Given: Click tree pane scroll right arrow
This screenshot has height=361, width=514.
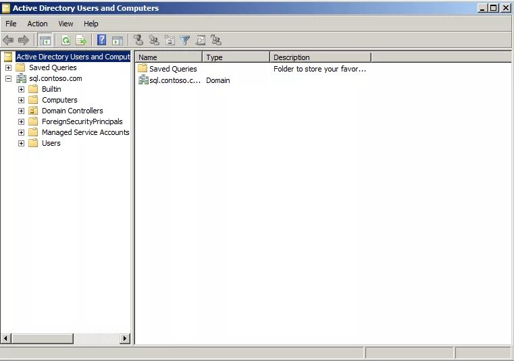Looking at the screenshot, I should (x=124, y=338).
